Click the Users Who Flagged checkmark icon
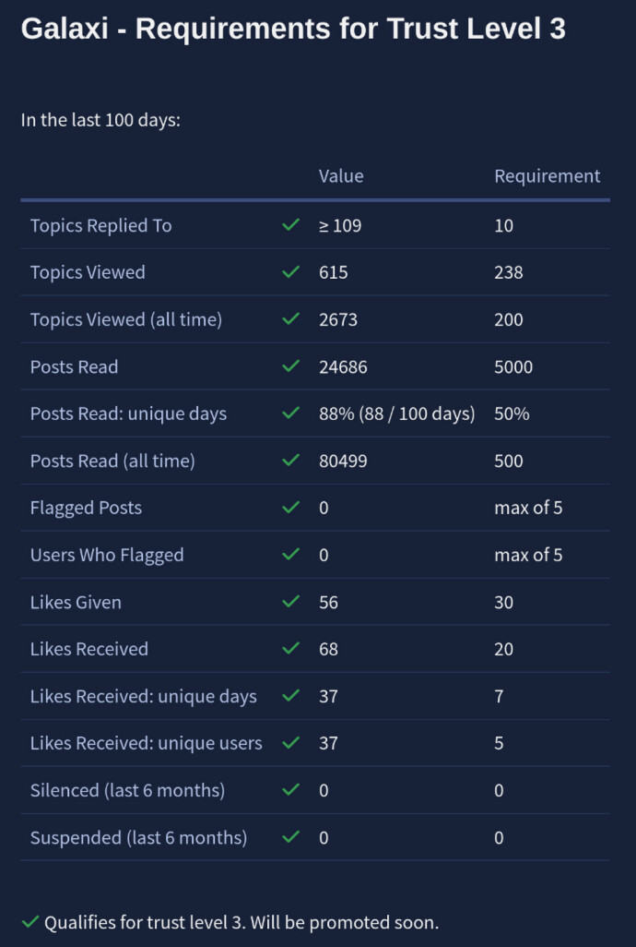Viewport: 636px width, 947px height. pyautogui.click(x=291, y=555)
